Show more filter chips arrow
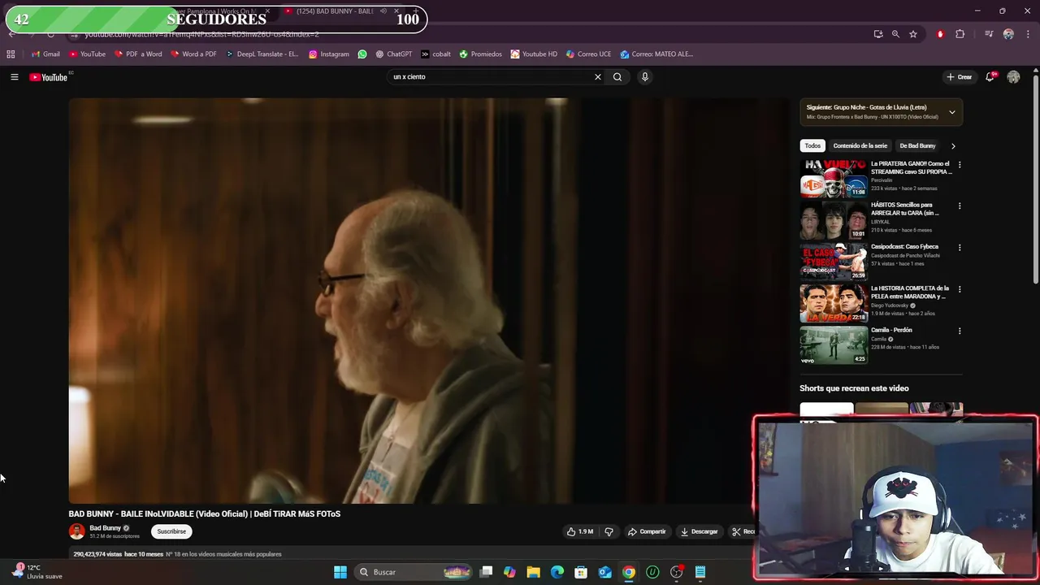1040x585 pixels. pos(953,145)
